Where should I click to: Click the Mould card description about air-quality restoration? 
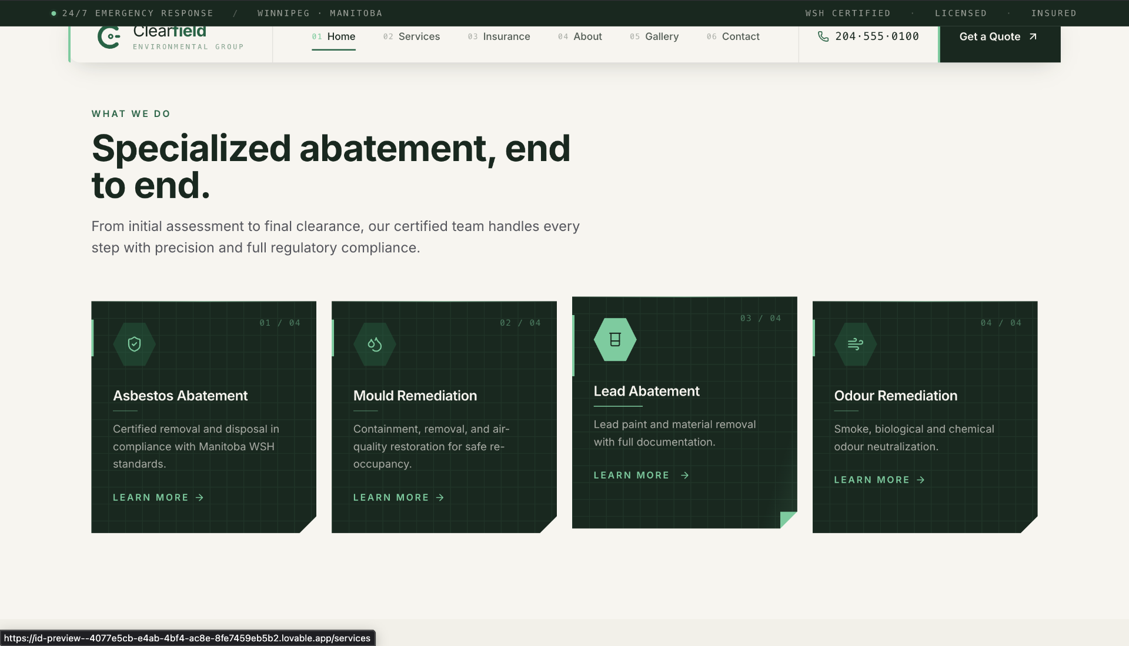pyautogui.click(x=432, y=446)
